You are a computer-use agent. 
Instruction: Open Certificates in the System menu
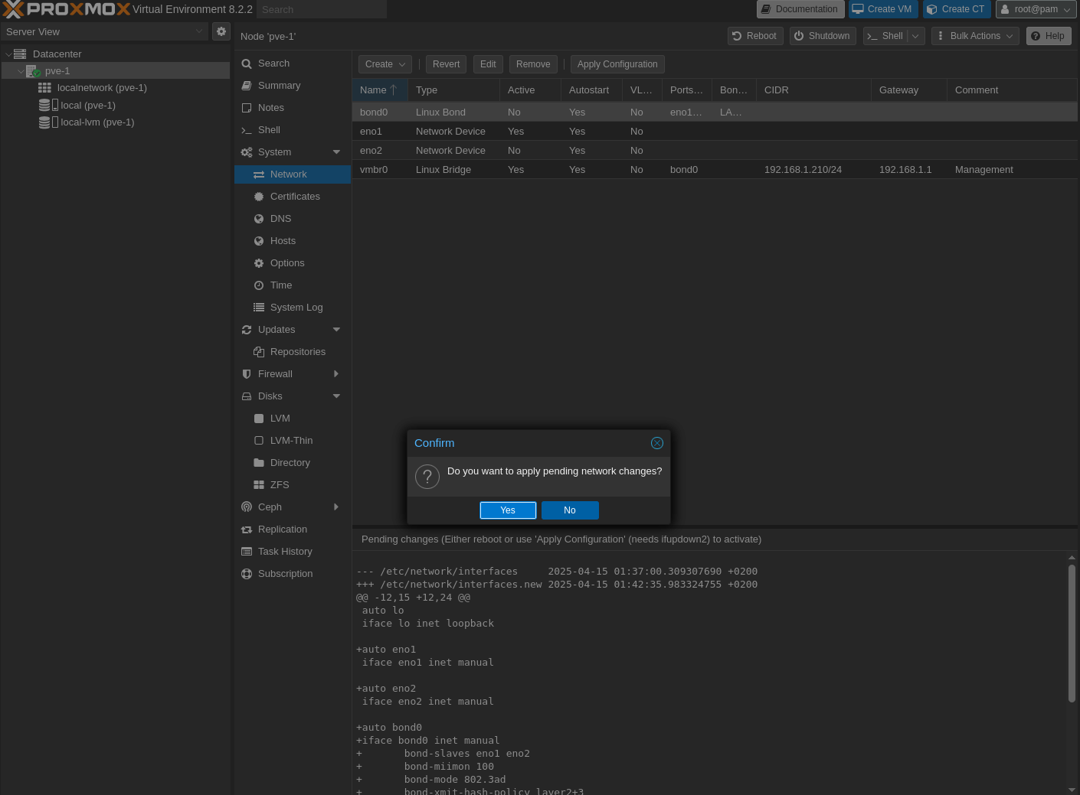294,197
